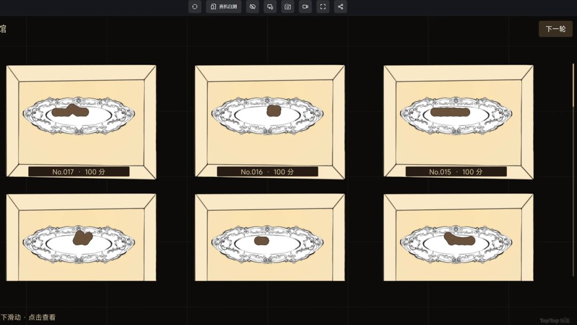The height and width of the screenshot is (325, 577).
Task: Click the refresh icon in top toolbar
Action: coord(194,6)
